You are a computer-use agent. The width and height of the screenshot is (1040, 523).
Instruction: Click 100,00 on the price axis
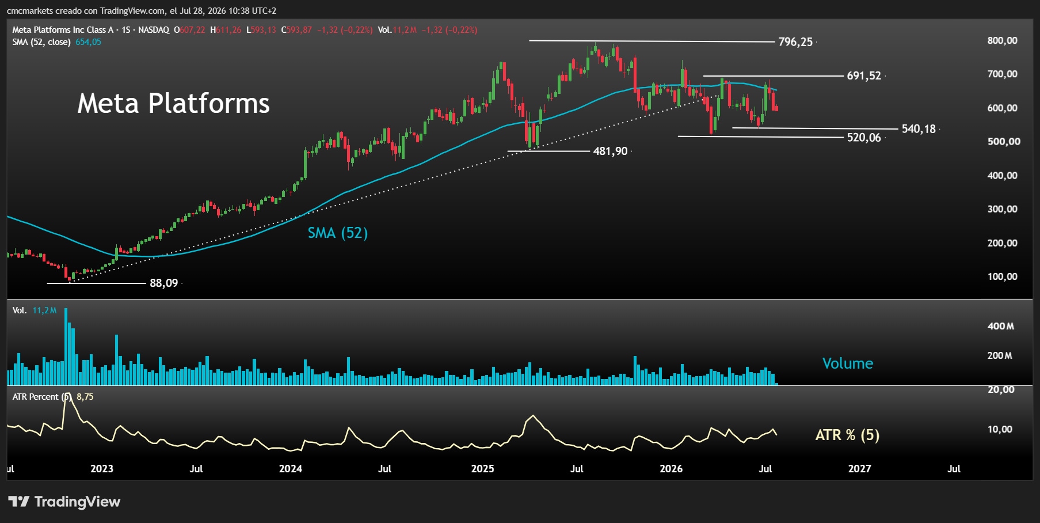pos(1003,276)
